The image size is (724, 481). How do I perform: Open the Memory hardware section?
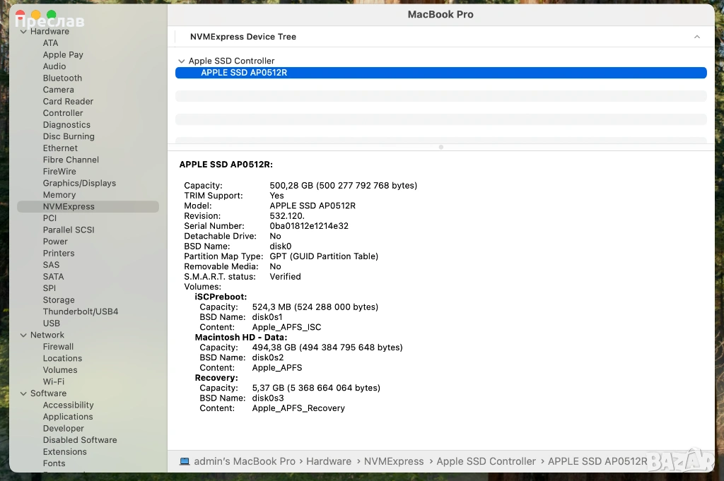click(59, 195)
